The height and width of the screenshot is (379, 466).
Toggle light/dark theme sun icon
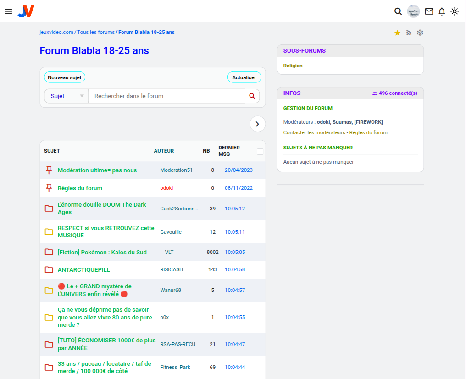pyautogui.click(x=455, y=11)
